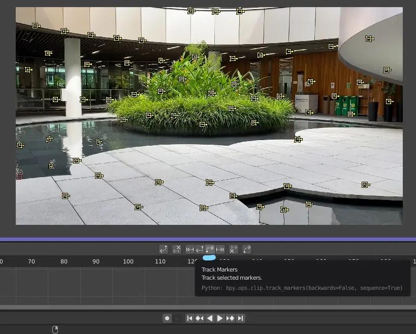Clear track path after current frame

pos(233,249)
